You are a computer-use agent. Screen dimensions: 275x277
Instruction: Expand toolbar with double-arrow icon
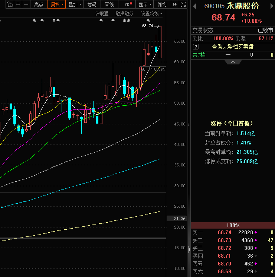175,4
